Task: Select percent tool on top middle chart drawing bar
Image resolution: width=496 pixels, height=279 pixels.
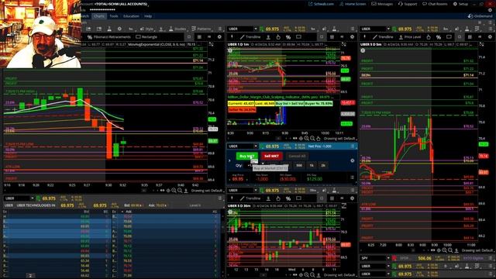Action: pos(288,37)
